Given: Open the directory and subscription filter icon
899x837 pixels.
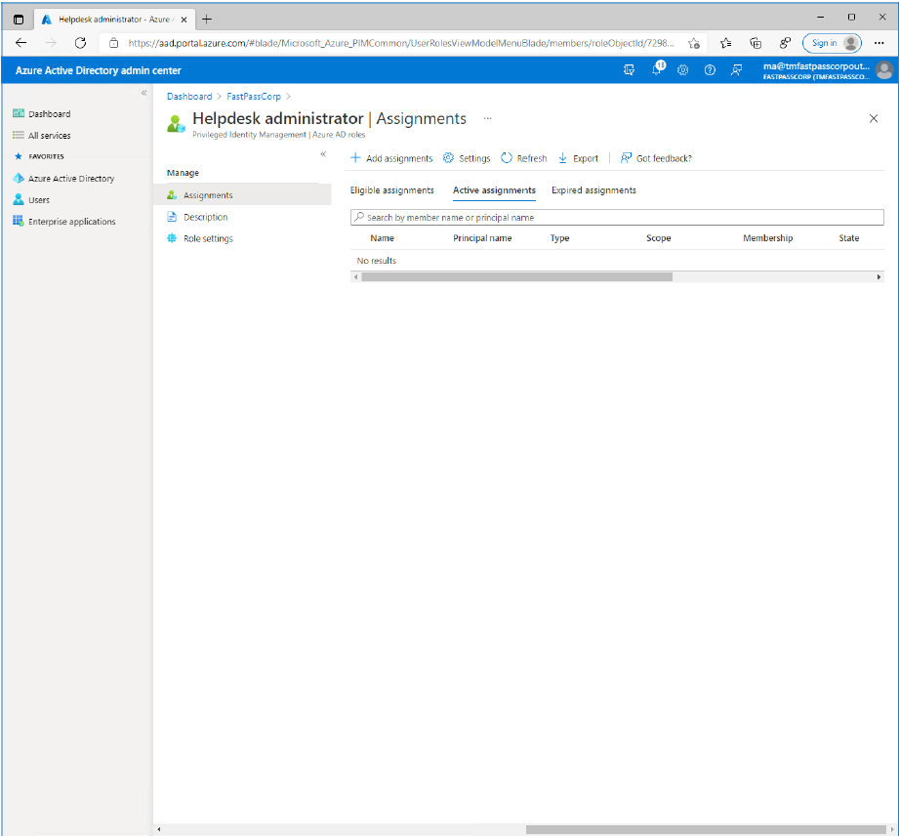Looking at the screenshot, I should point(629,70).
